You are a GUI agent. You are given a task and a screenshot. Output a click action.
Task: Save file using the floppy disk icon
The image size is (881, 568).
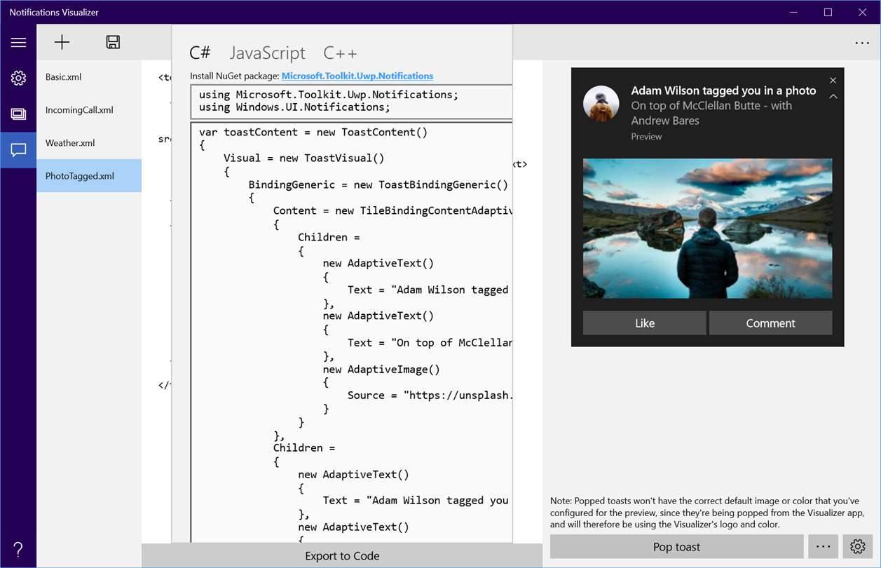pyautogui.click(x=113, y=42)
